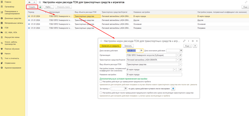Viewport: 249px width, 116px height.
Task: Click the copy-create icon next to Создать
Action: pos(40,7)
